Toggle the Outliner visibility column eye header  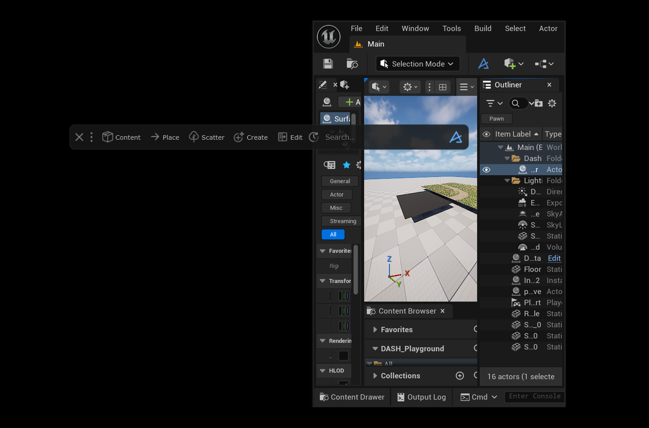click(486, 134)
